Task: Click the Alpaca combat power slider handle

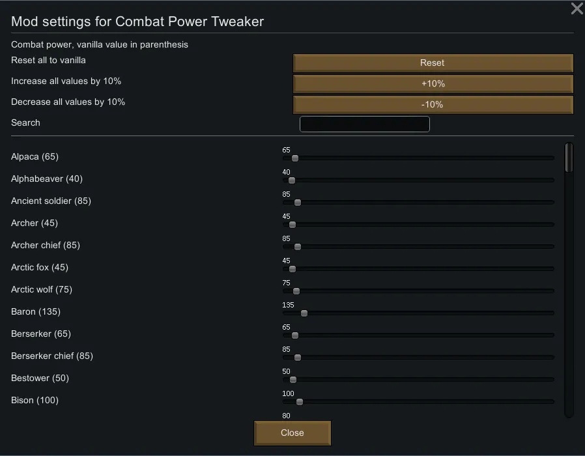Action: coord(295,158)
